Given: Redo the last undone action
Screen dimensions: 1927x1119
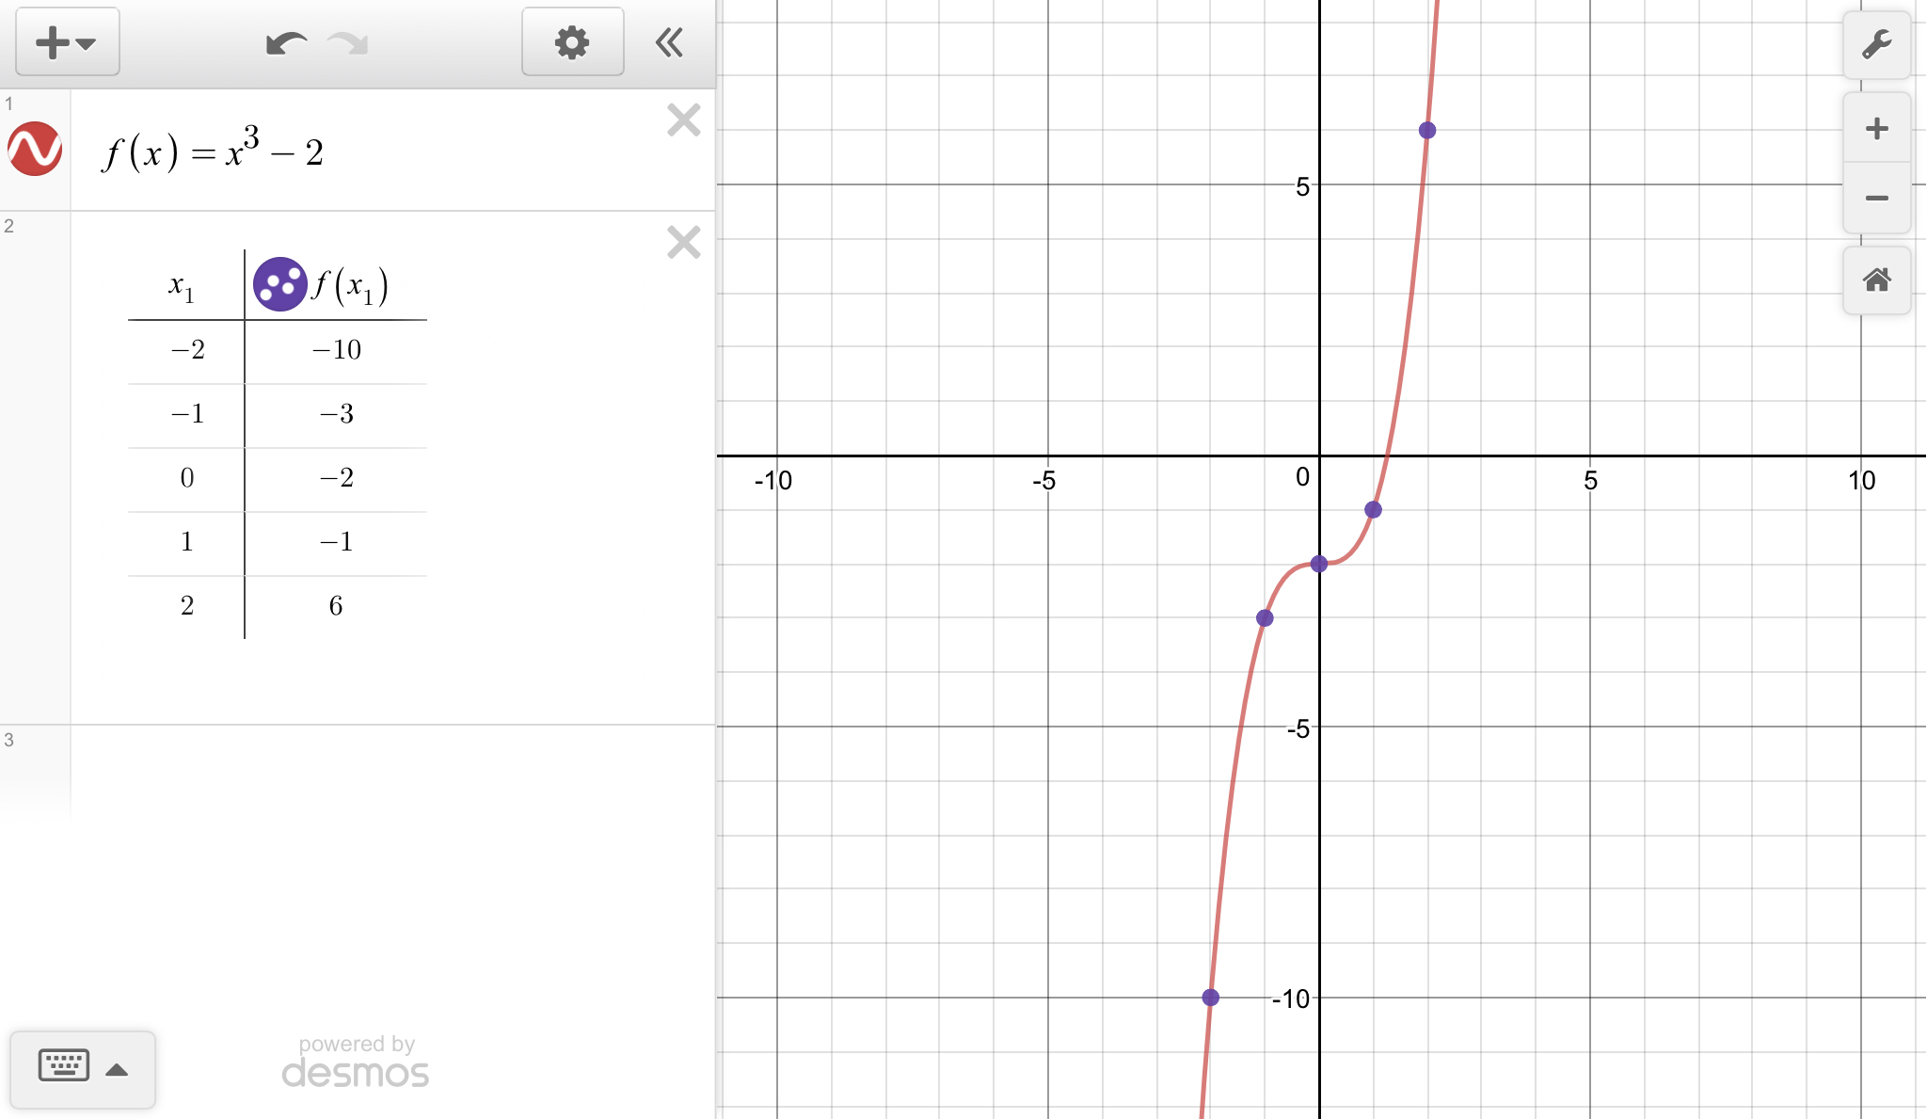Looking at the screenshot, I should coord(348,43).
